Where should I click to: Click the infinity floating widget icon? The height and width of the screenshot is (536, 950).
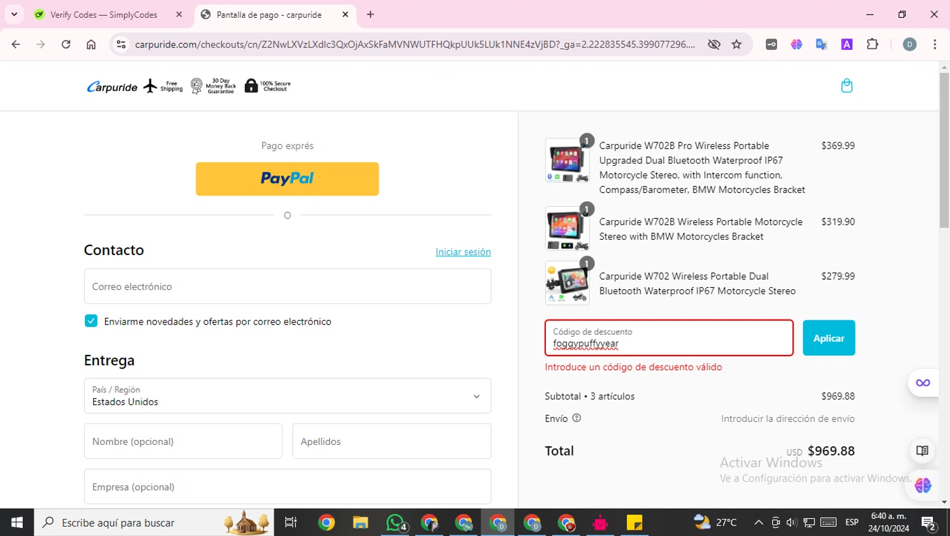point(923,383)
